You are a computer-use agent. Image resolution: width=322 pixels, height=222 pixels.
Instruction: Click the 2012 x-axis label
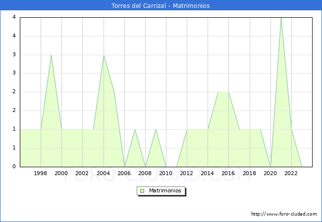[186, 173]
